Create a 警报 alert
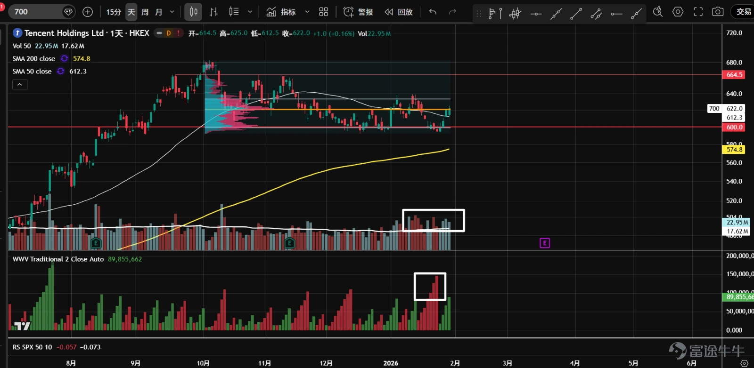The height and width of the screenshot is (368, 754). [358, 12]
